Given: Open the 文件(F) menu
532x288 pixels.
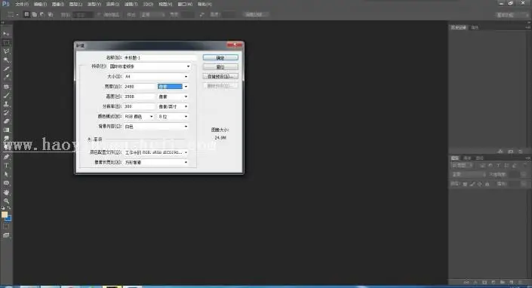Looking at the screenshot, I should tap(22, 4).
